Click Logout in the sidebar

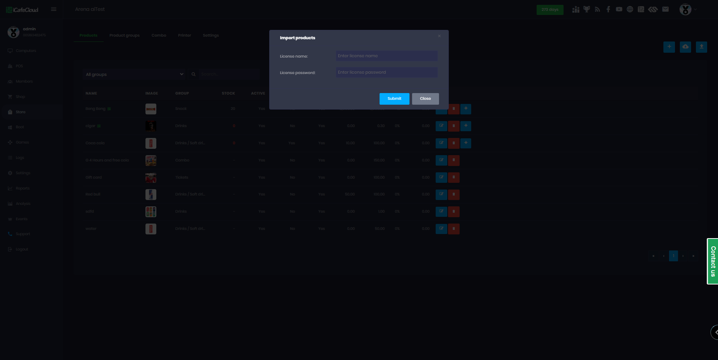pos(22,249)
